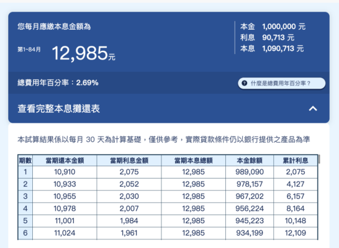
Task: Click the cumulative interest 12,109 cell
Action: click(x=296, y=233)
